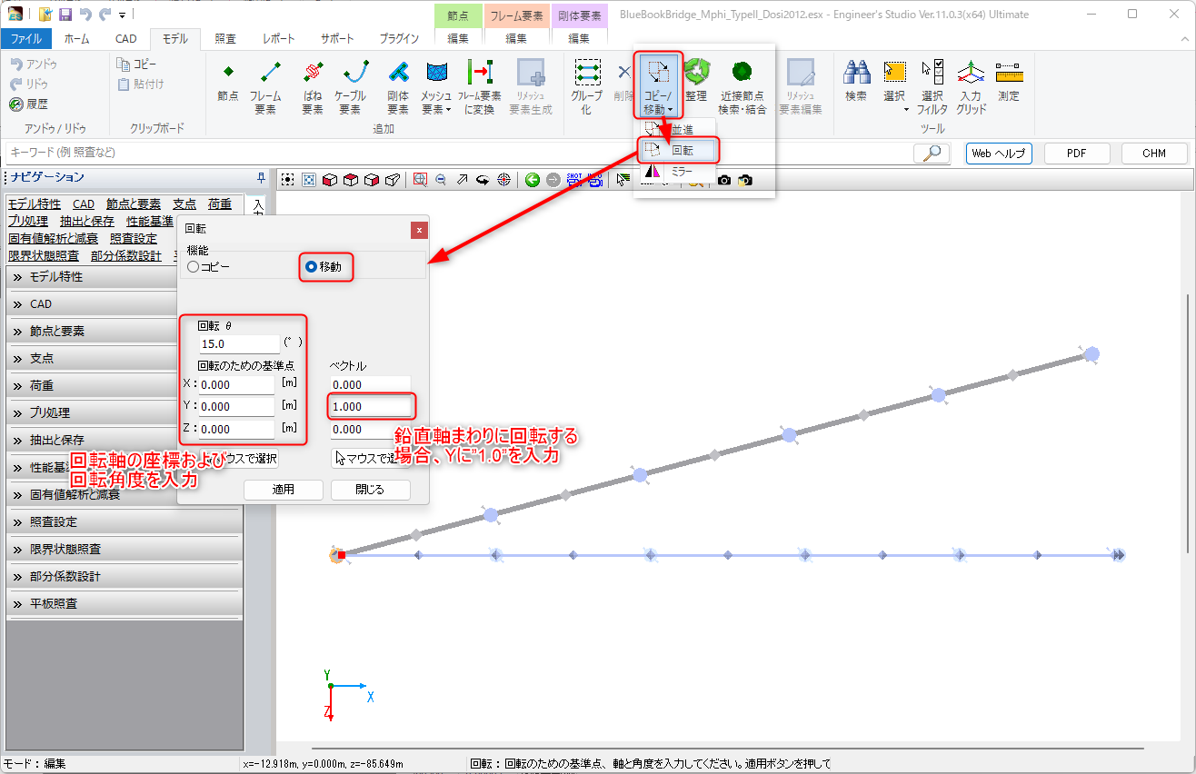1196x774 pixels.
Task: Click the 回転 θ angle input field
Action: (x=239, y=344)
